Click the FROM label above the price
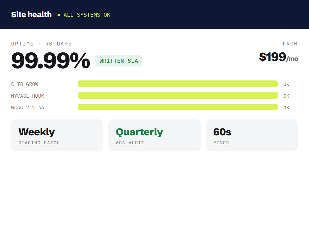 [290, 44]
